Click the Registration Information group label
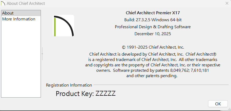231x111 pixels. [x=69, y=85]
